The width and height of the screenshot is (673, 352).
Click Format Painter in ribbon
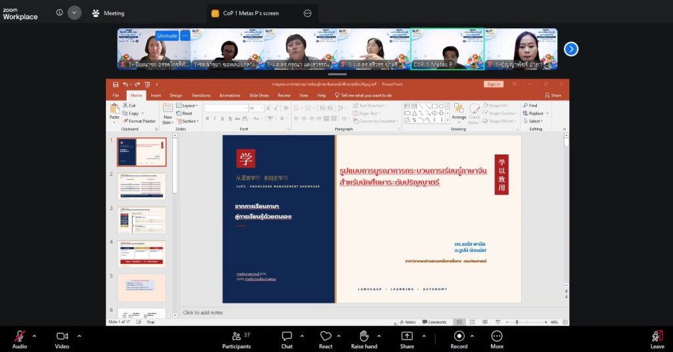pos(139,121)
